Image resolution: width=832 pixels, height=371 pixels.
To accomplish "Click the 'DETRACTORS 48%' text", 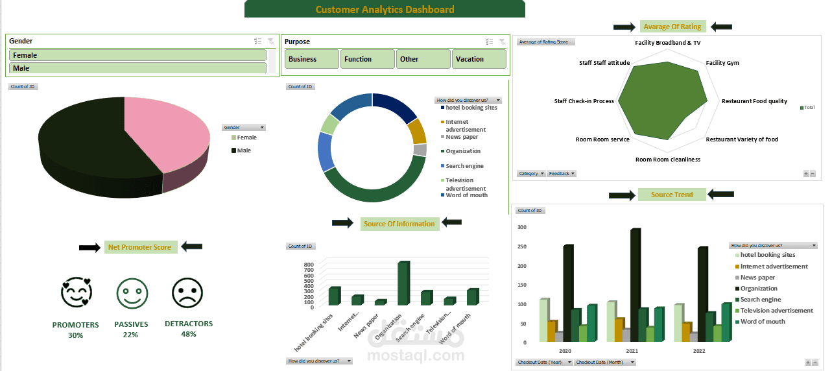I will pos(189,328).
